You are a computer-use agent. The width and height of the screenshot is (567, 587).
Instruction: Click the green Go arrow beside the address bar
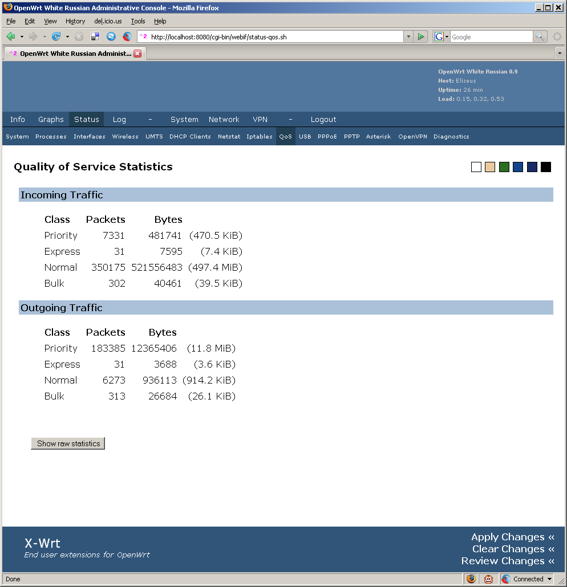coord(421,36)
